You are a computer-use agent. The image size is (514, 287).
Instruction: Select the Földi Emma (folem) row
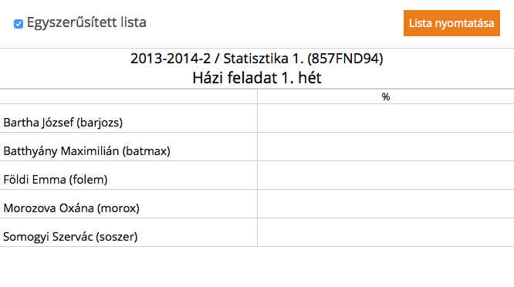tap(257, 175)
